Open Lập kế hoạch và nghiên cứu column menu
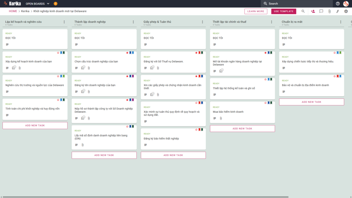Viewport: 352px width, 198px height. coord(64,22)
